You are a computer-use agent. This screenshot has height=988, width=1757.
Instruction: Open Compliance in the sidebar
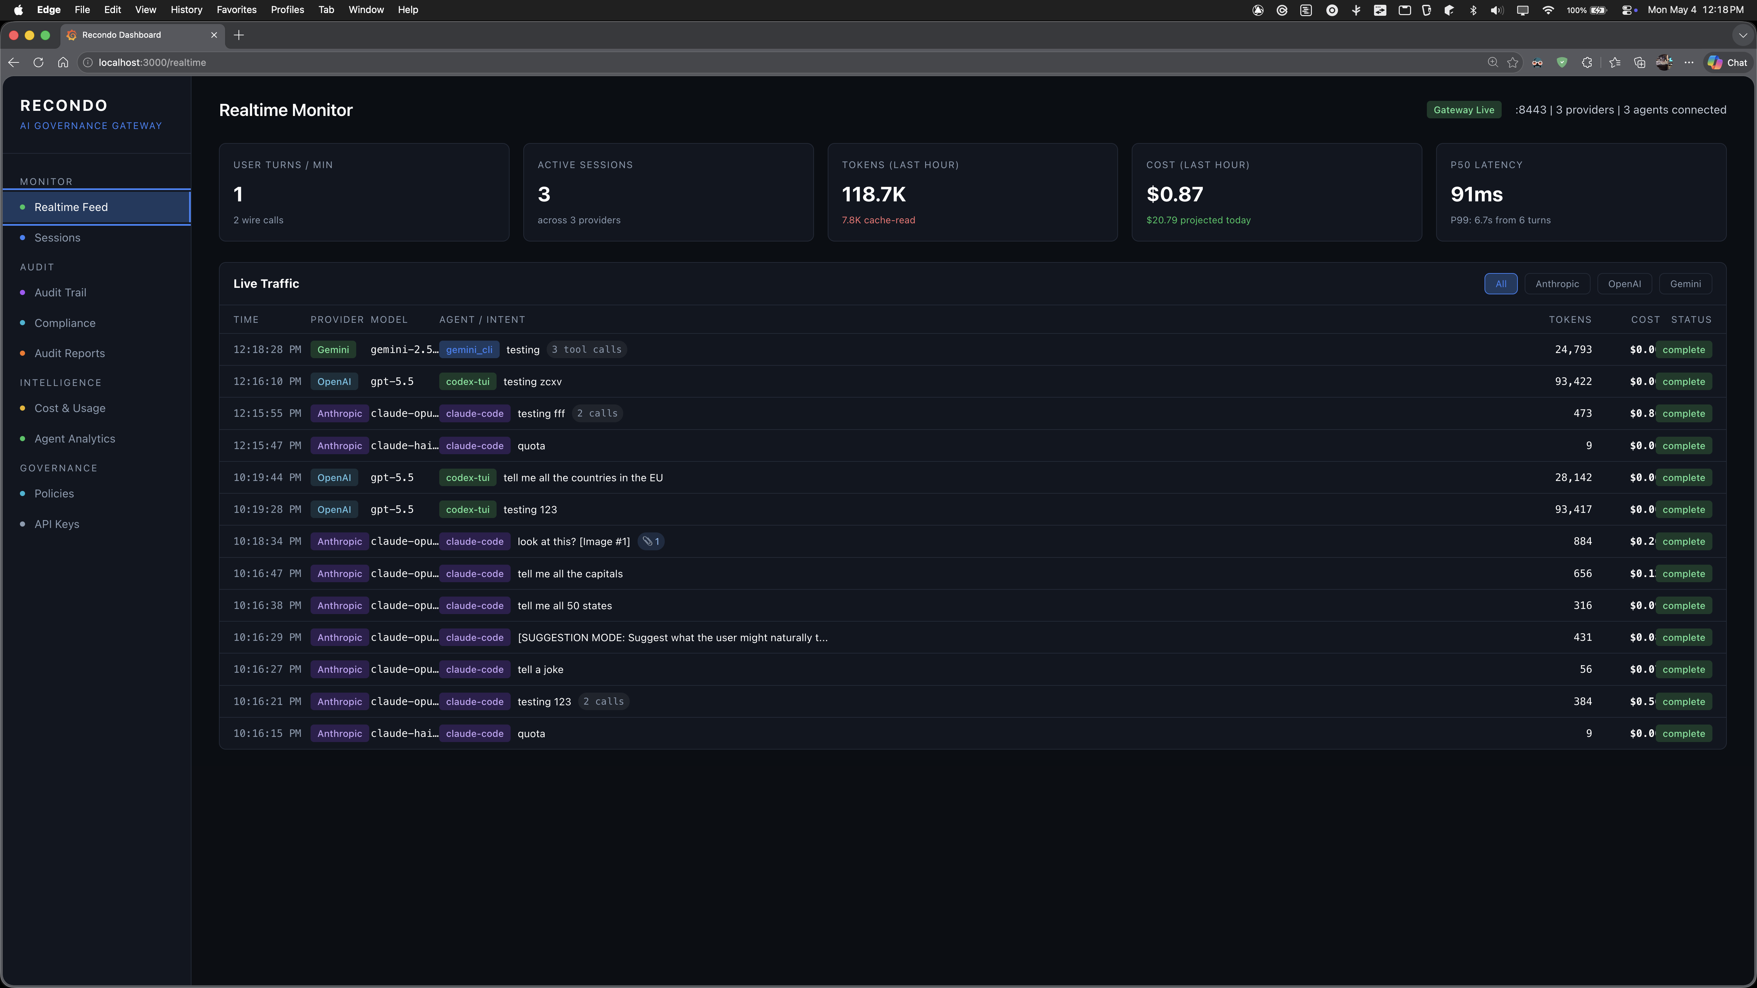tap(96, 323)
